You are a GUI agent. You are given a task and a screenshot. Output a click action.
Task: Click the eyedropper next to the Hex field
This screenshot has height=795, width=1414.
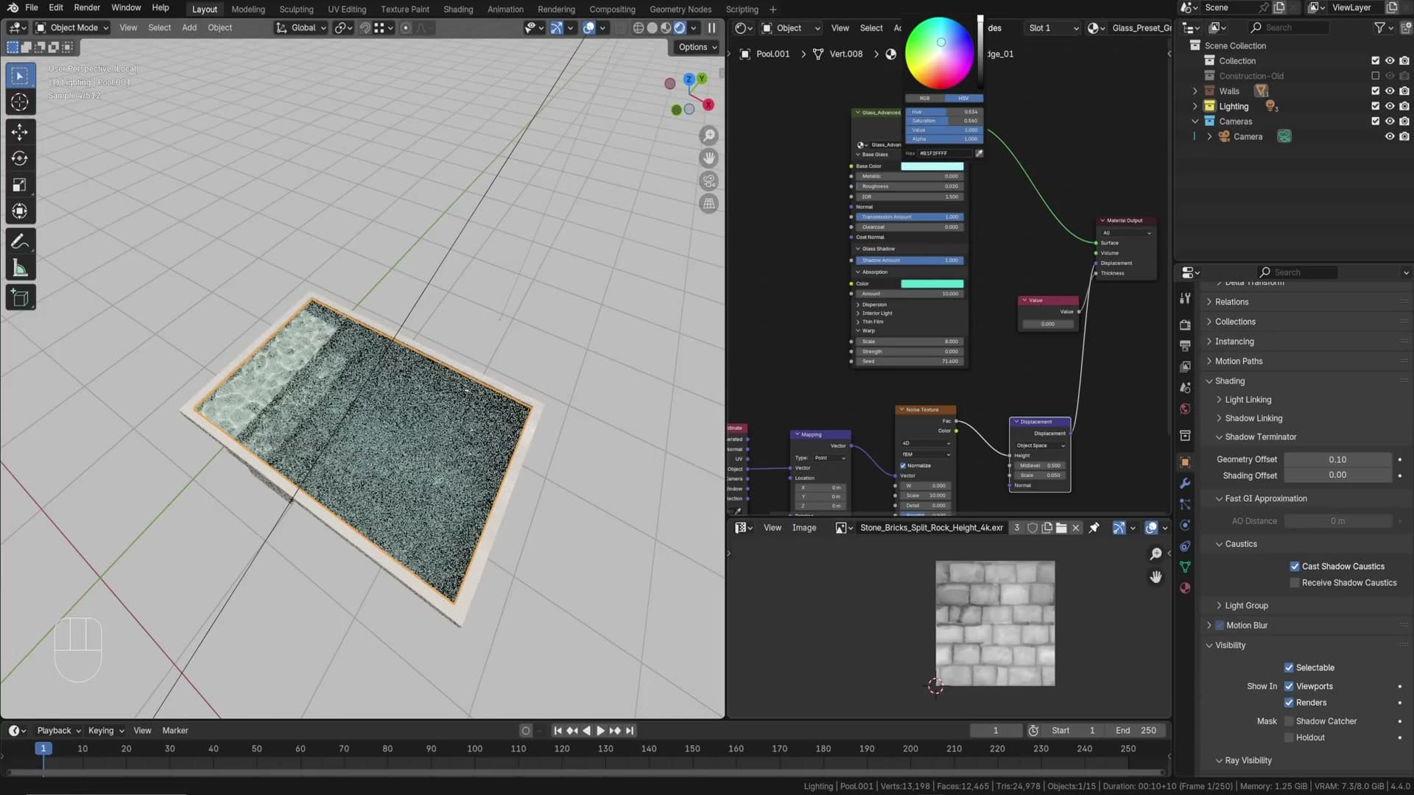[x=979, y=153]
